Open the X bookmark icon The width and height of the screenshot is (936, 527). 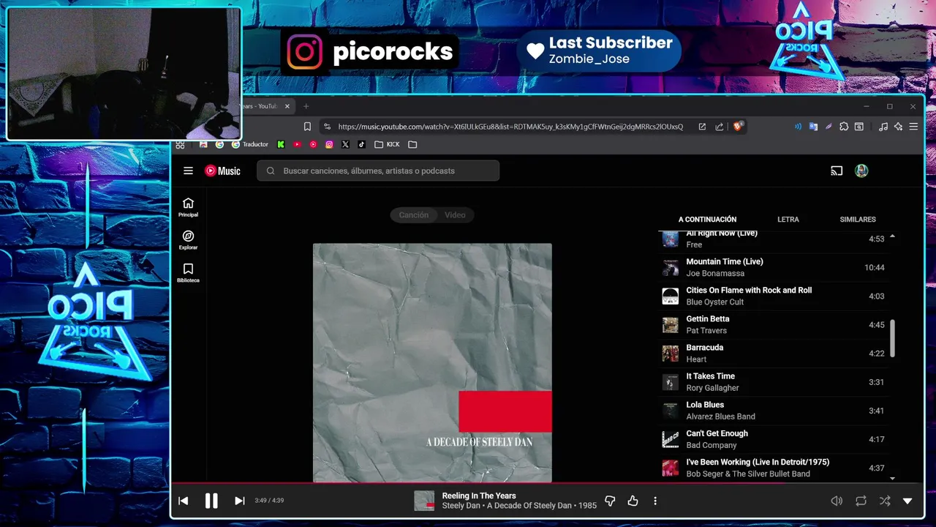pyautogui.click(x=345, y=144)
